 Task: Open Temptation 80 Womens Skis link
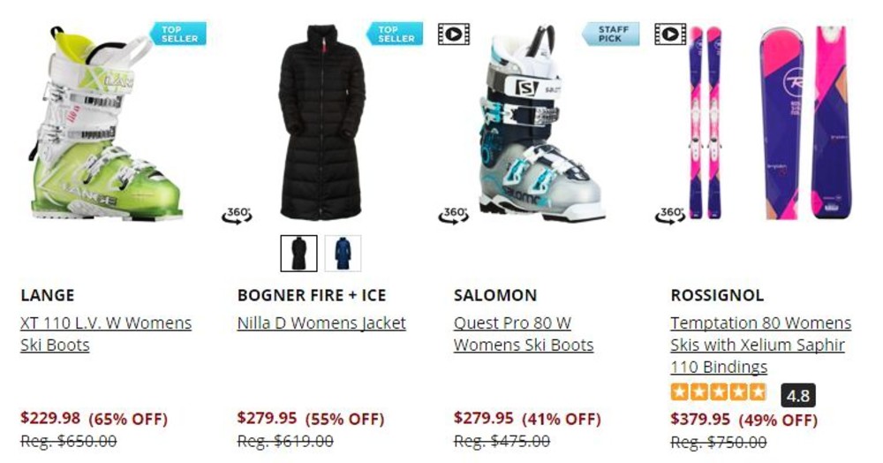761,345
